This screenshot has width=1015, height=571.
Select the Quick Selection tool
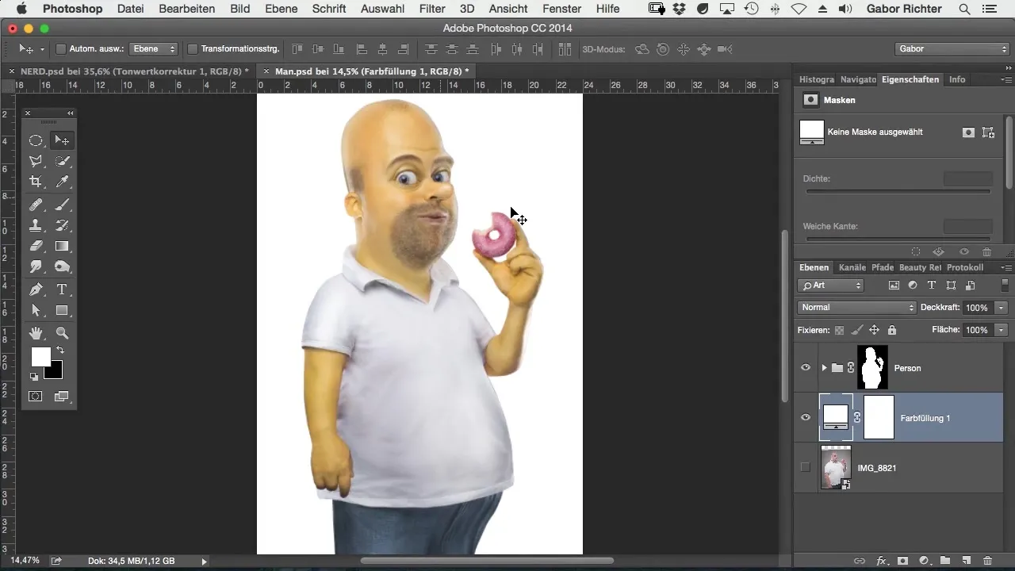[62, 161]
